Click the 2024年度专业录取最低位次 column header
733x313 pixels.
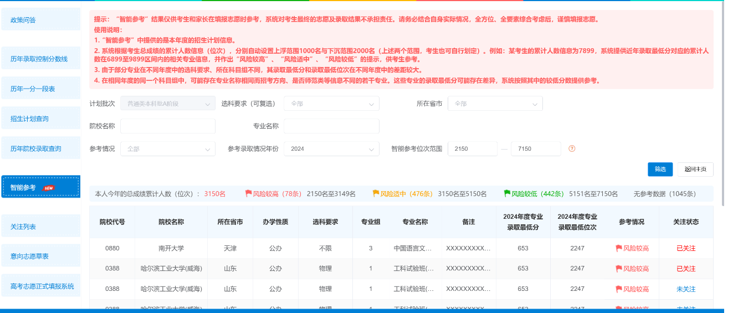(x=577, y=222)
